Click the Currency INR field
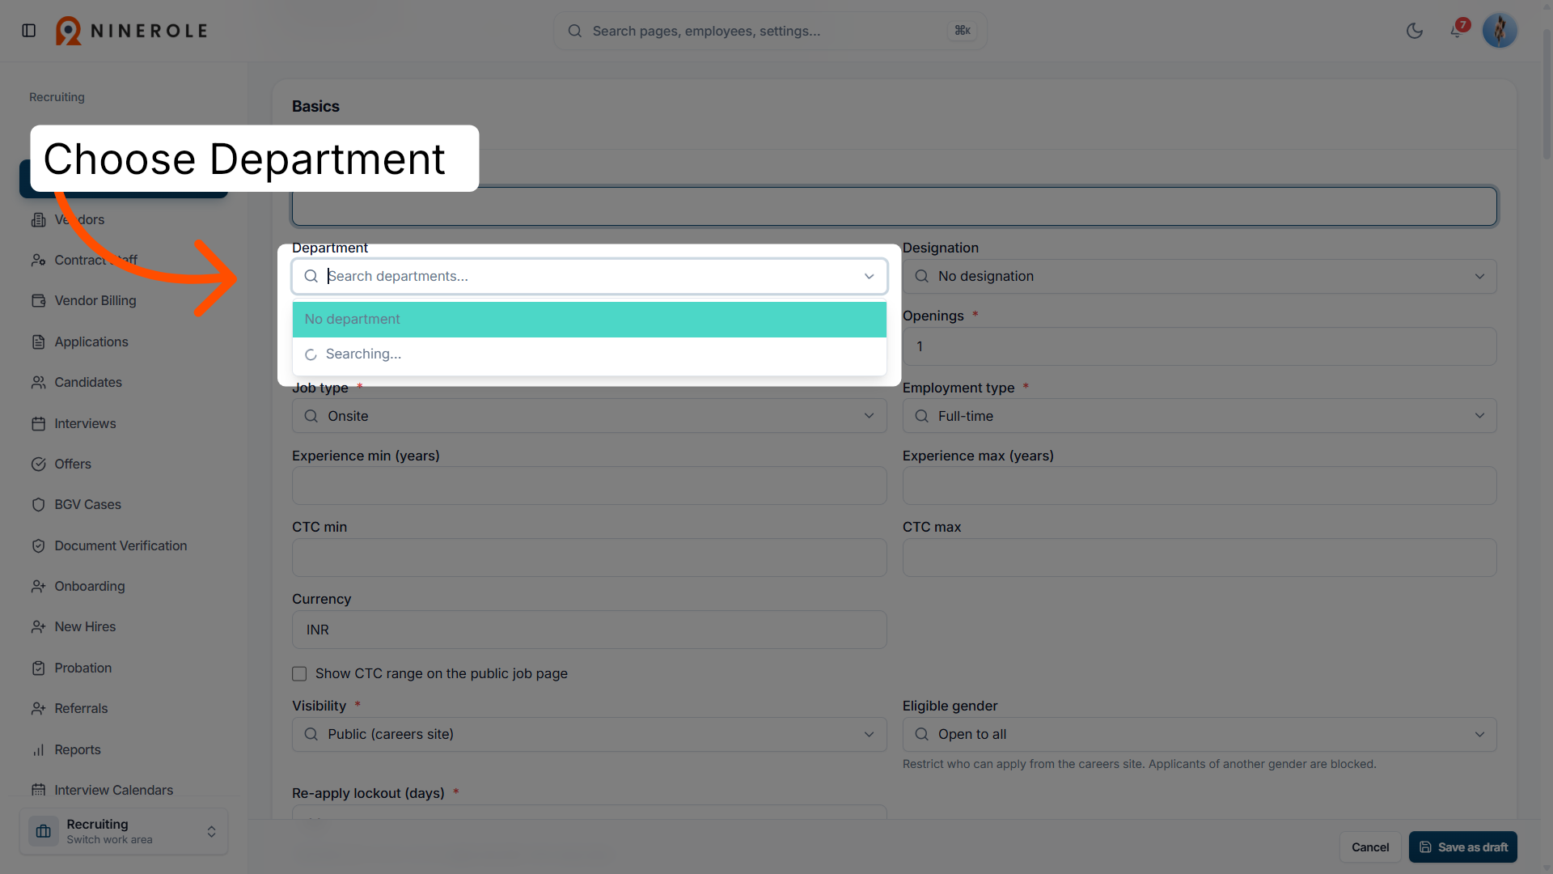1553x874 pixels. 589,630
